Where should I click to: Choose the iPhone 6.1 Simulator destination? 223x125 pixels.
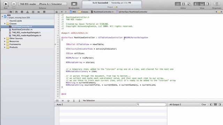pos(51,4)
